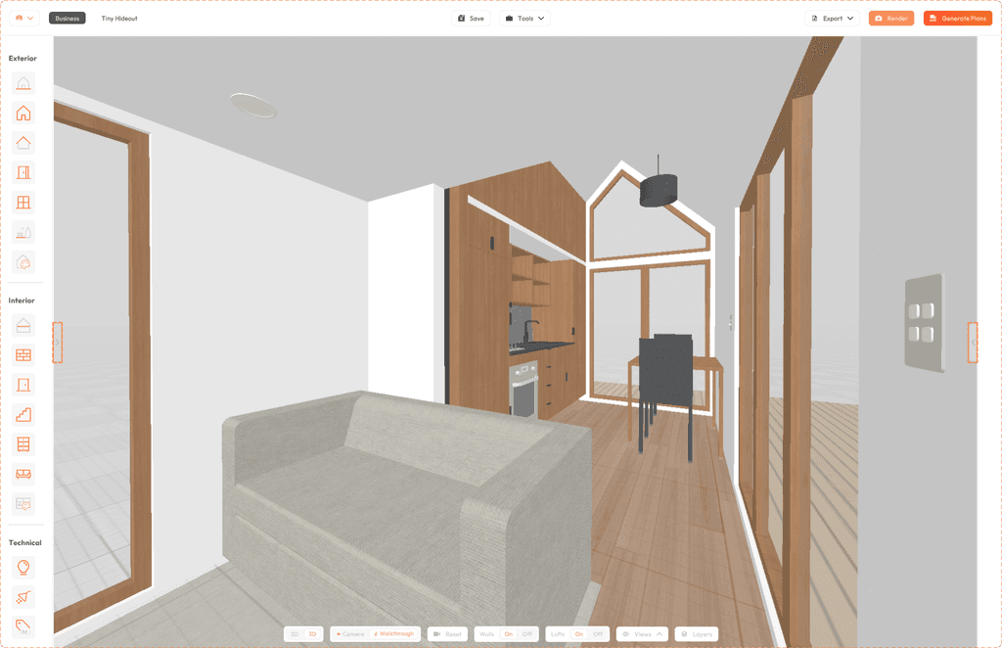Viewport: 1002px width, 648px height.
Task: Select the window tool under Exterior
Action: coord(24,202)
